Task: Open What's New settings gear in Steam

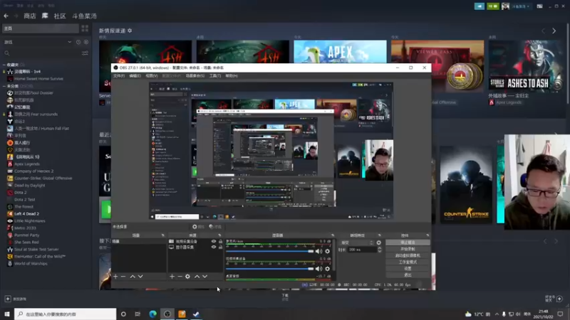Action: [130, 31]
